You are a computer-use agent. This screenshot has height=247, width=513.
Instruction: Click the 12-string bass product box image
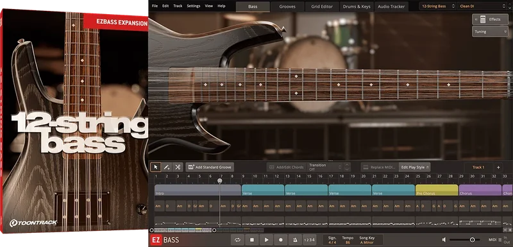74,121
